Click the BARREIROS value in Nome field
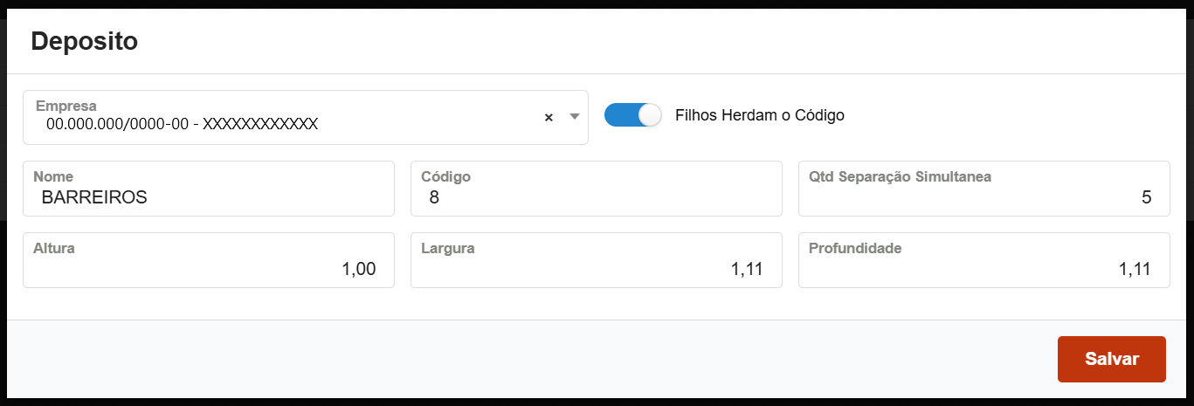Viewport: 1194px width, 406px height. click(94, 197)
